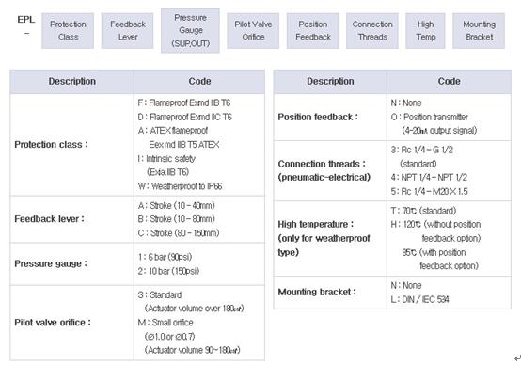Select the Feedback Lever code box

(128, 31)
